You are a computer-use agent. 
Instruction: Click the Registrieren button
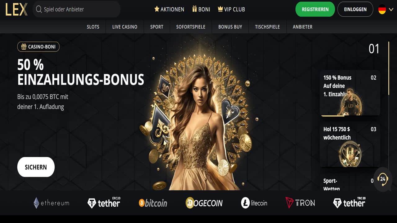coord(315,9)
